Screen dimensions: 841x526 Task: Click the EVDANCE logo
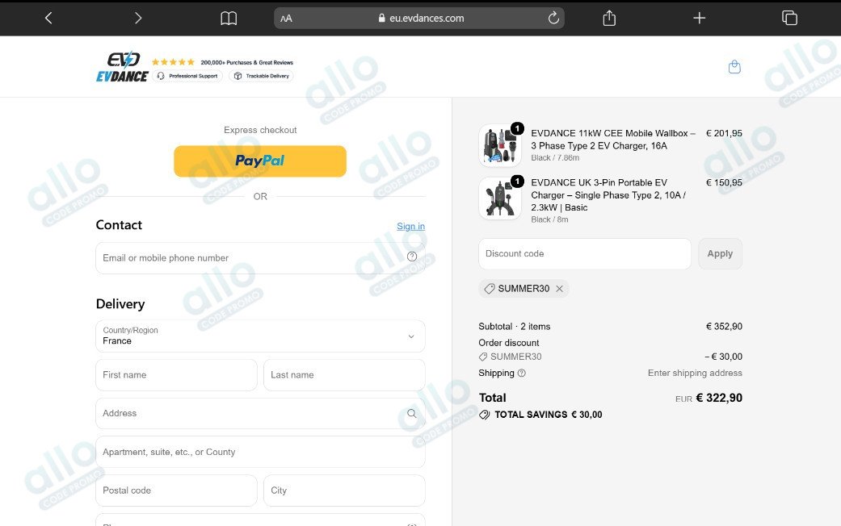[x=122, y=68]
